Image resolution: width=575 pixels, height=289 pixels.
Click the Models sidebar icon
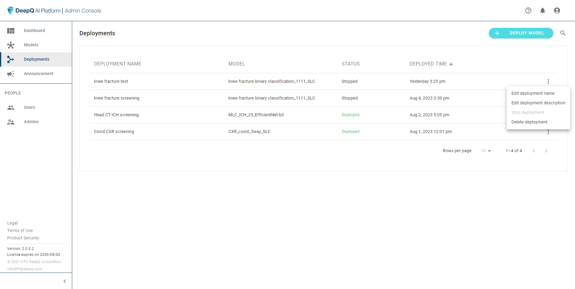[x=11, y=45]
